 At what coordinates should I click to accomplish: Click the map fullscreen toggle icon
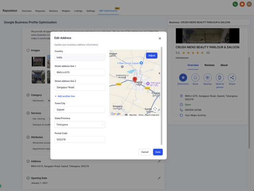[155, 109]
